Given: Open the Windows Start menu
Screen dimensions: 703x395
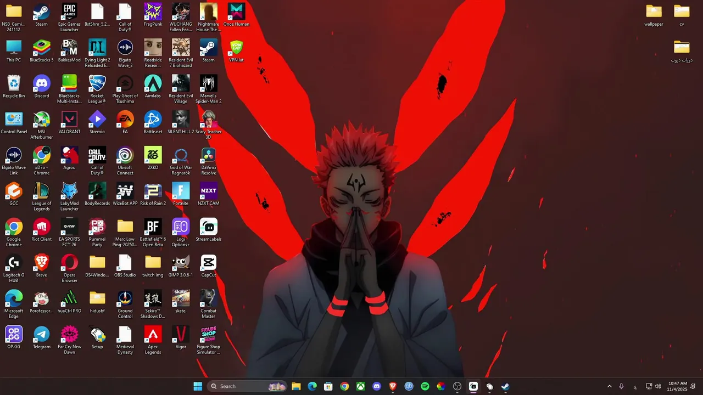Looking at the screenshot, I should click(198, 386).
